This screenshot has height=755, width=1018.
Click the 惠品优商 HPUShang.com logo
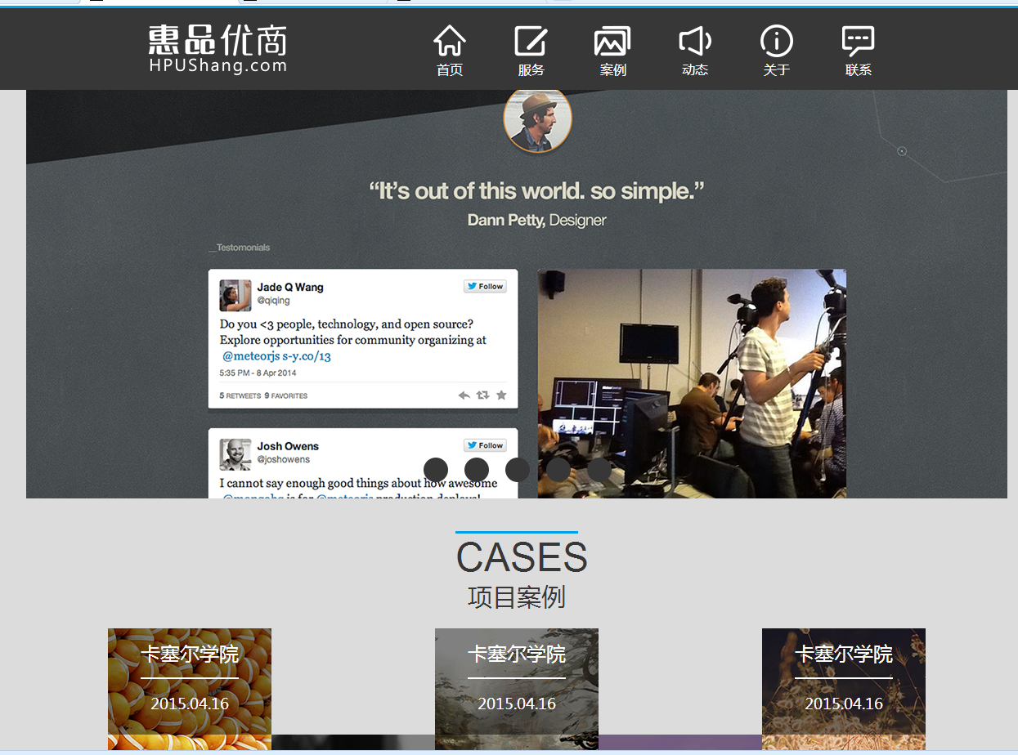218,49
